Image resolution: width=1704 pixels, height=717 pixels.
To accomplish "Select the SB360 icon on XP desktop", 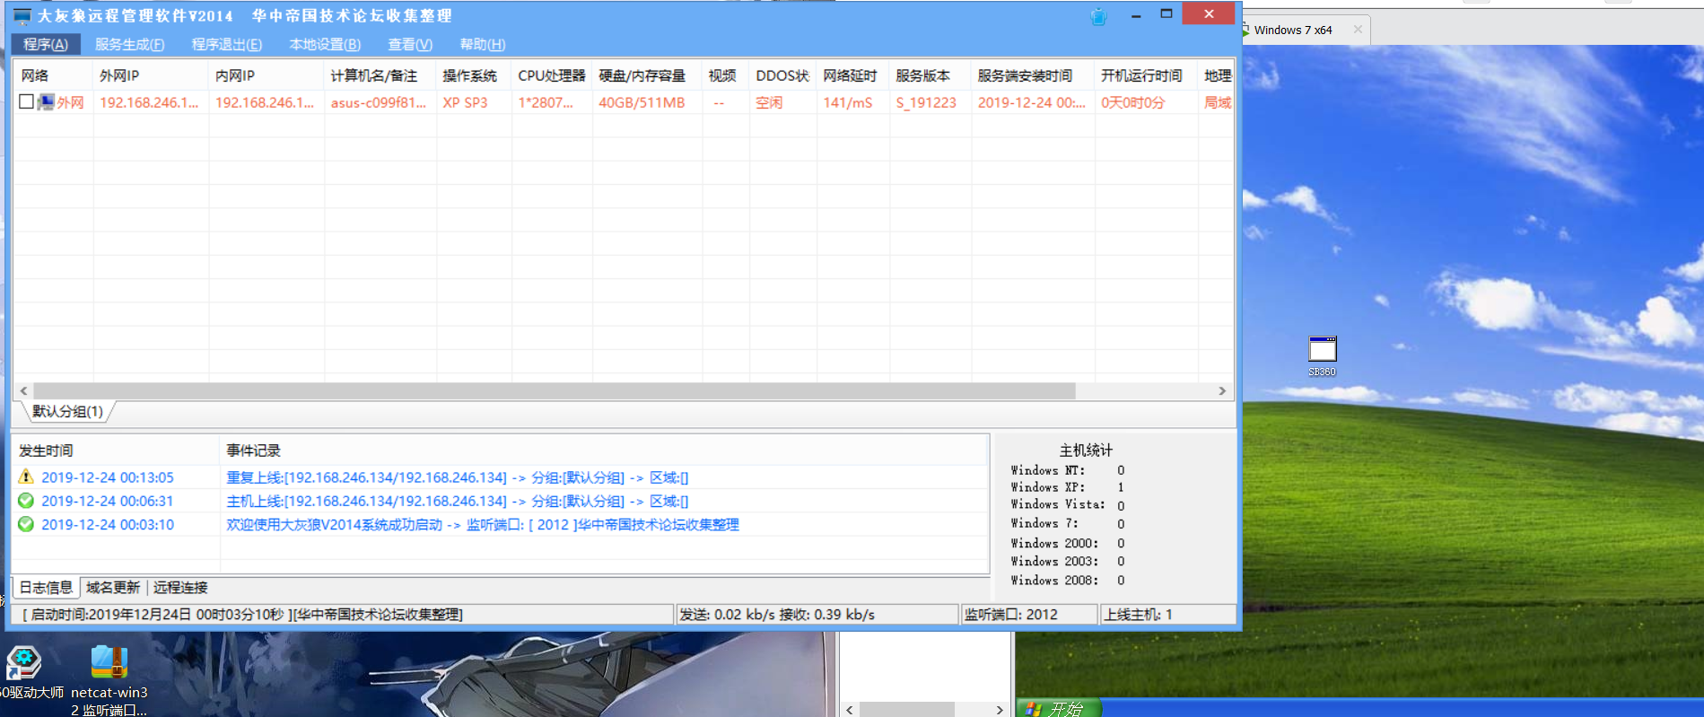I will tap(1322, 356).
